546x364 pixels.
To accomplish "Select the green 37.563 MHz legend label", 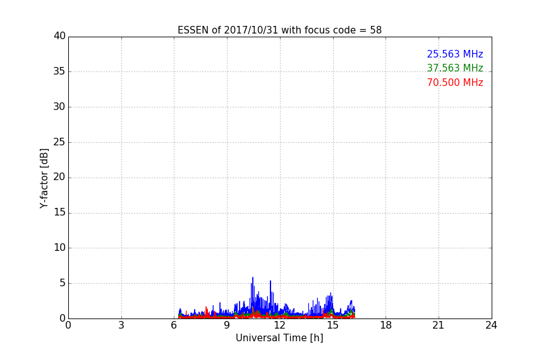I will [x=455, y=68].
